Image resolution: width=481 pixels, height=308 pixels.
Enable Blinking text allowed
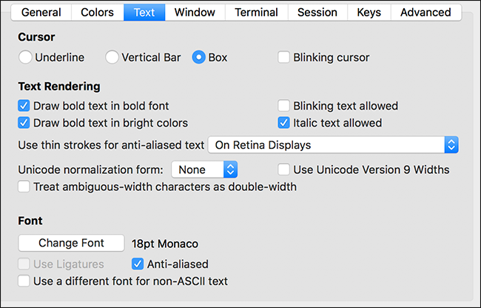284,106
